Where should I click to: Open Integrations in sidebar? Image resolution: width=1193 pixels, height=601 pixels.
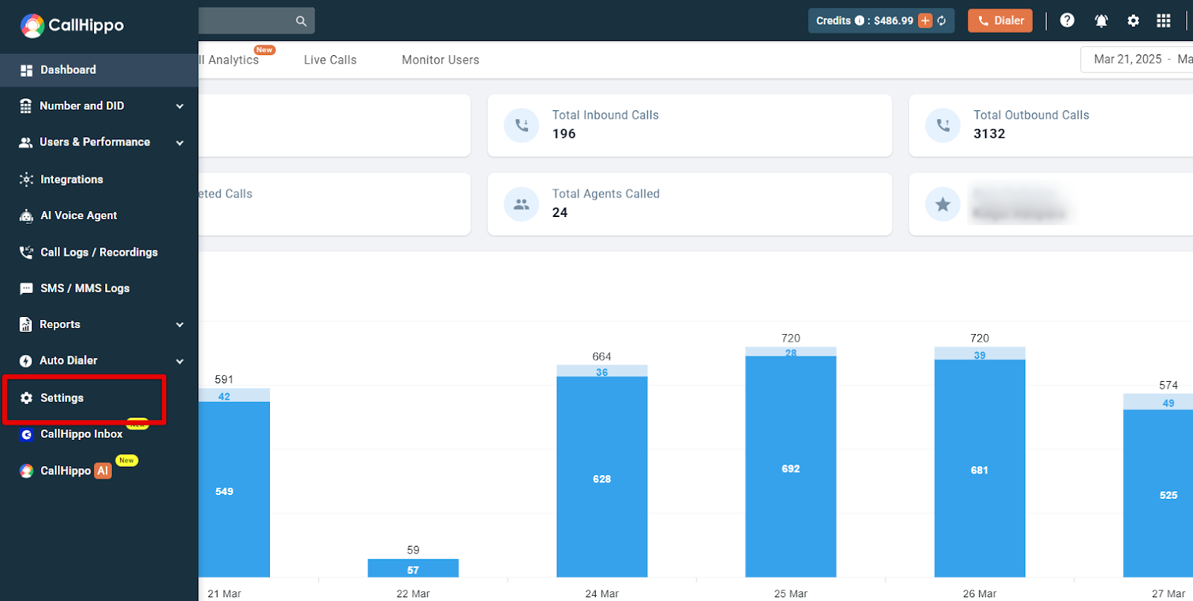point(99,180)
